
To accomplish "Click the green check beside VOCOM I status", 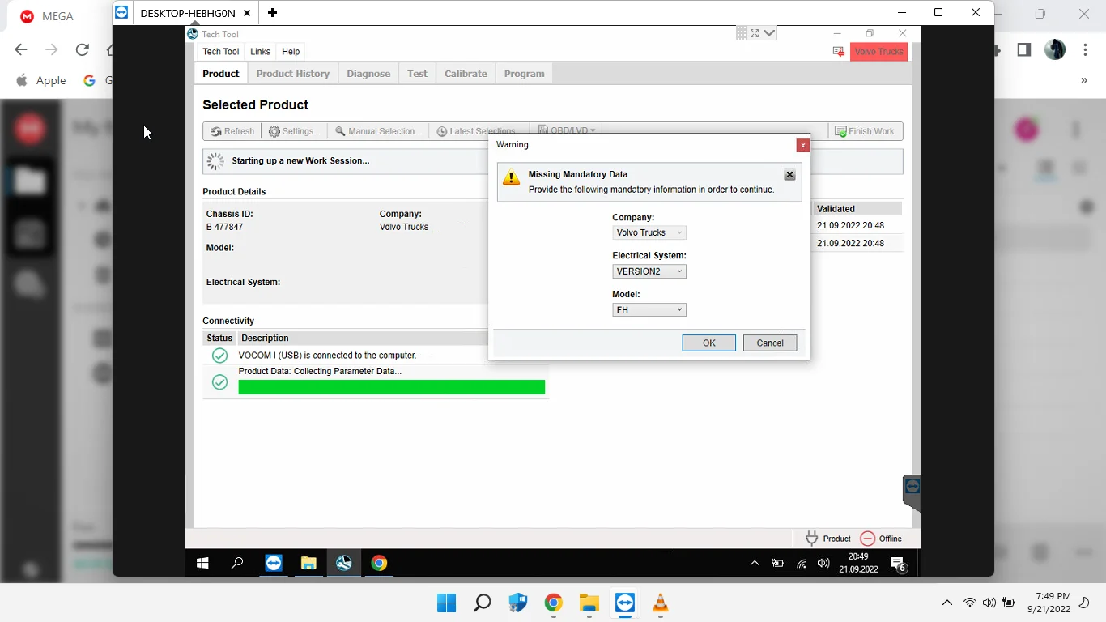I will click(x=219, y=356).
